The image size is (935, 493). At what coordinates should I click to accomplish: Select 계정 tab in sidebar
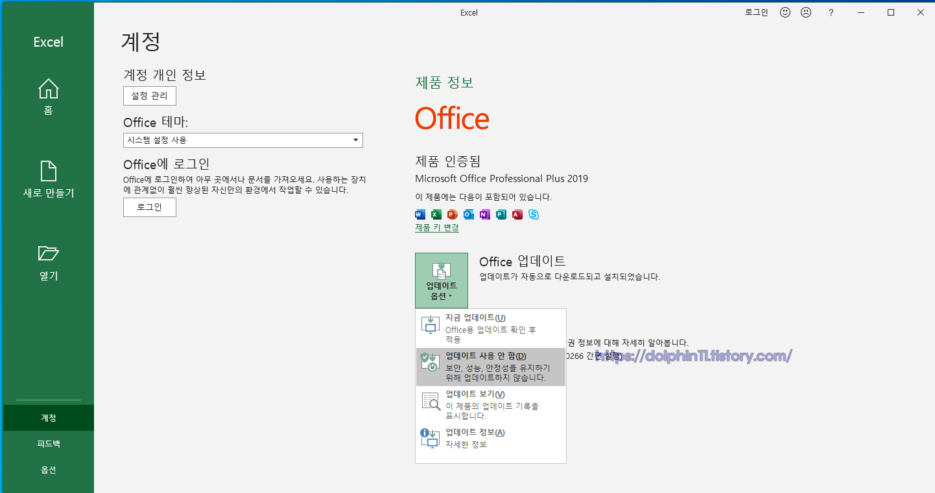tap(49, 418)
